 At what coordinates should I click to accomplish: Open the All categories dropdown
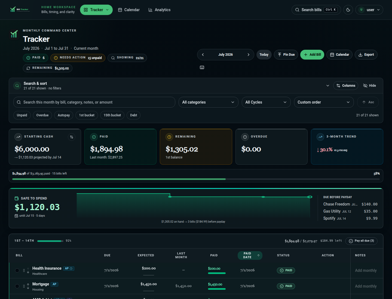(209, 102)
